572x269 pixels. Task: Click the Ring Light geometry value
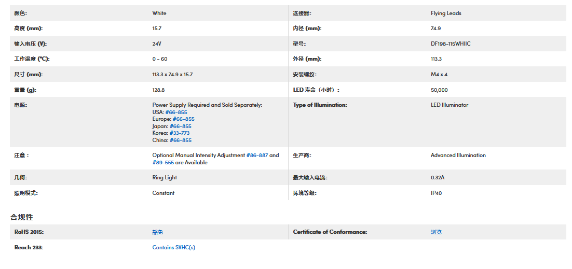click(165, 178)
